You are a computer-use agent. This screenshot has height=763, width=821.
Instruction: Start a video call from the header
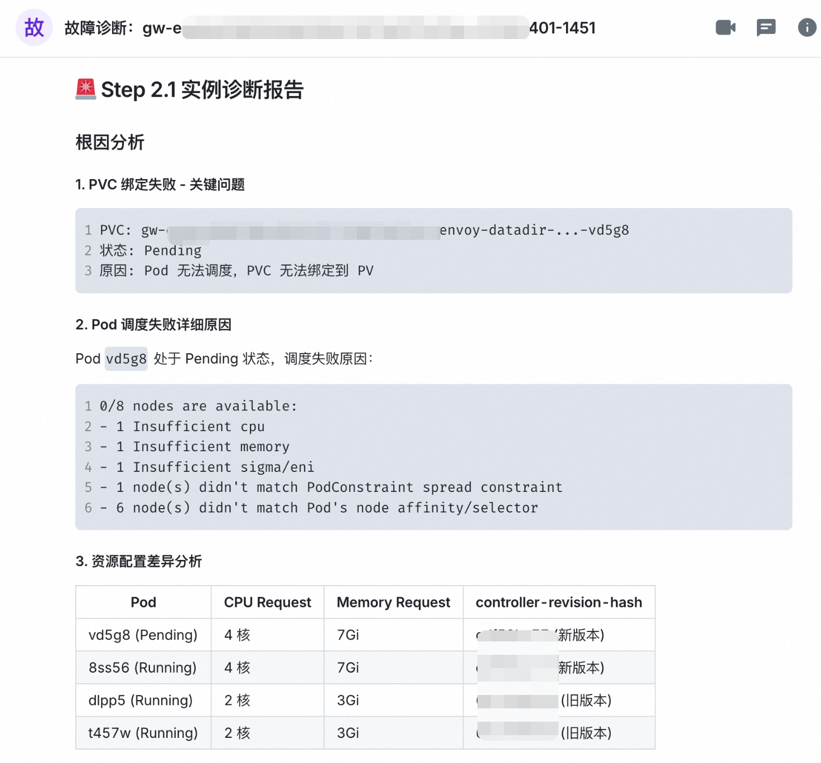pyautogui.click(x=726, y=27)
